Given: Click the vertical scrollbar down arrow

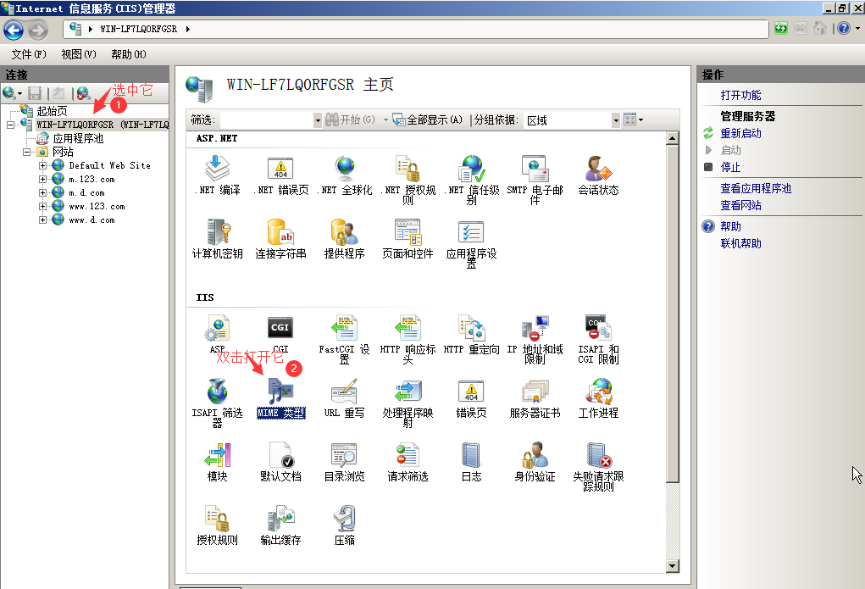Looking at the screenshot, I should (674, 566).
